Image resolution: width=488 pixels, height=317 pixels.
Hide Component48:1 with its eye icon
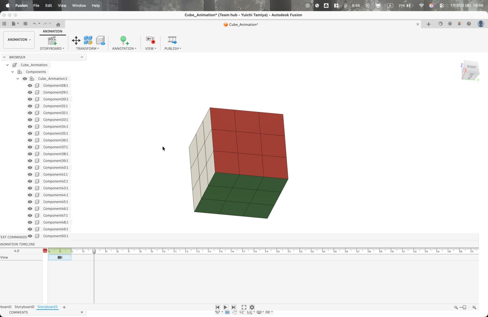tap(30, 223)
